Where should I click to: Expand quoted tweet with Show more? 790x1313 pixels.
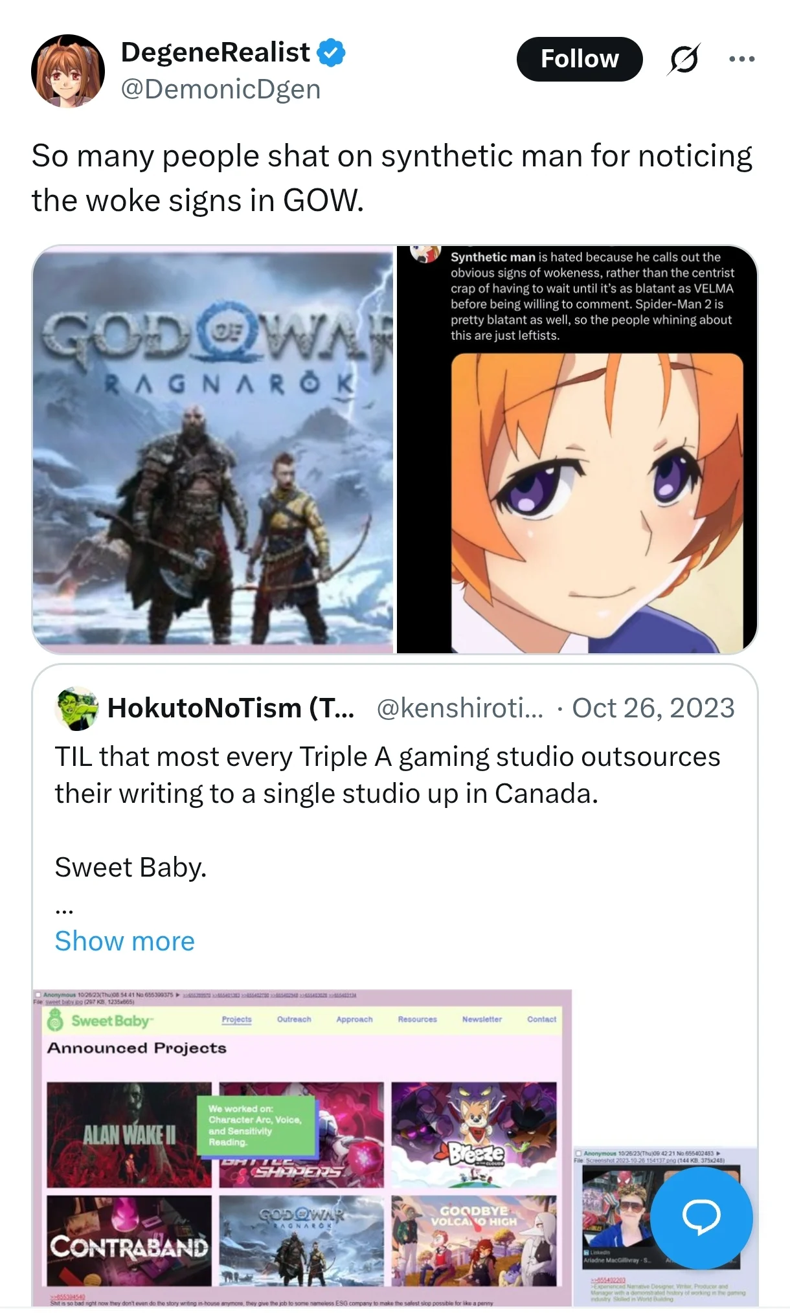click(x=124, y=941)
